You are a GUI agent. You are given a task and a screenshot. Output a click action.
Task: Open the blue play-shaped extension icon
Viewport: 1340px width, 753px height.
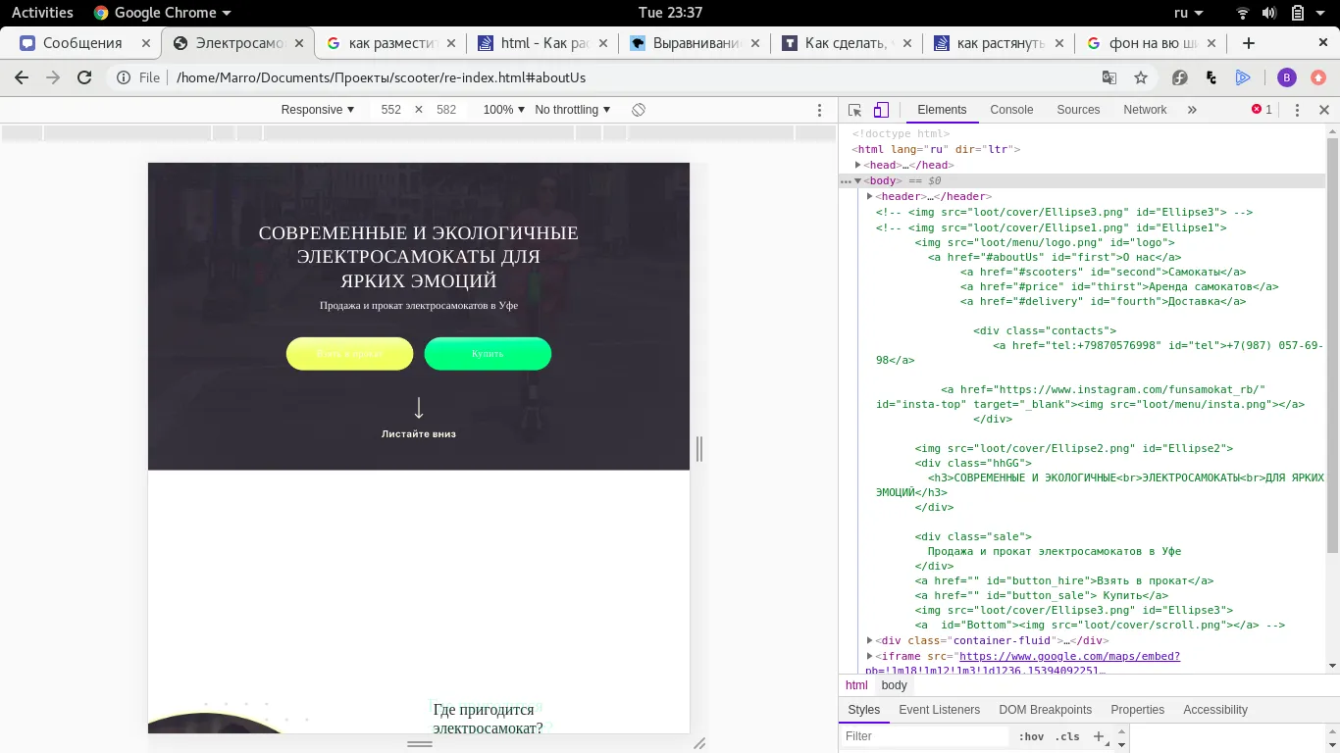[1243, 77]
